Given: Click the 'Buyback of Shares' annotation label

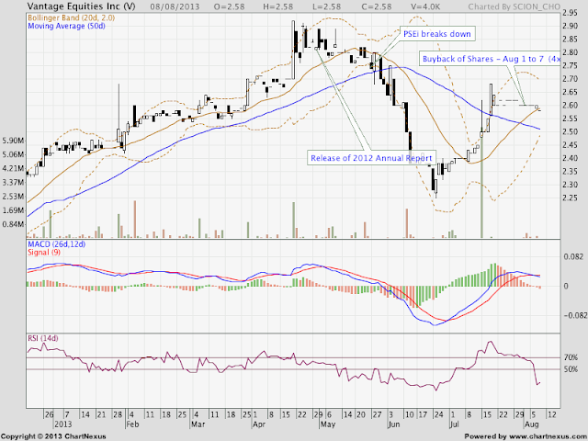Looking at the screenshot, I should [490, 59].
